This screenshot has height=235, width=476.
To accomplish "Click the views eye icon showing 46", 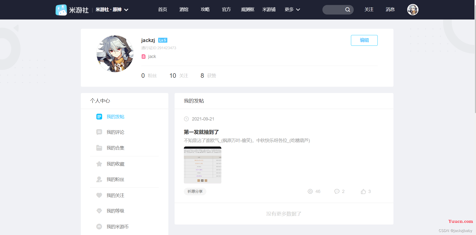I will pyautogui.click(x=310, y=191).
